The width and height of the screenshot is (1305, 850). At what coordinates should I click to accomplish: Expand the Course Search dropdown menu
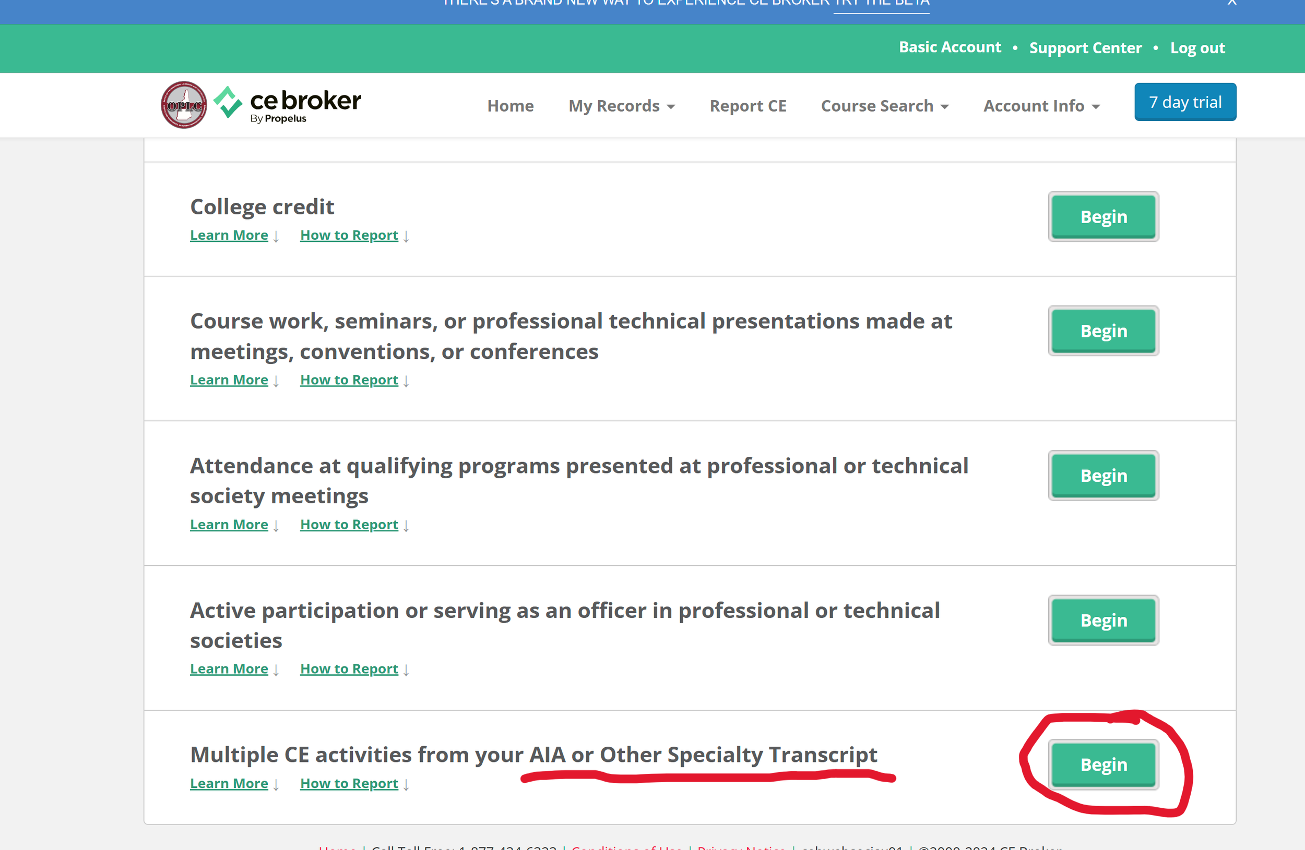click(x=884, y=106)
